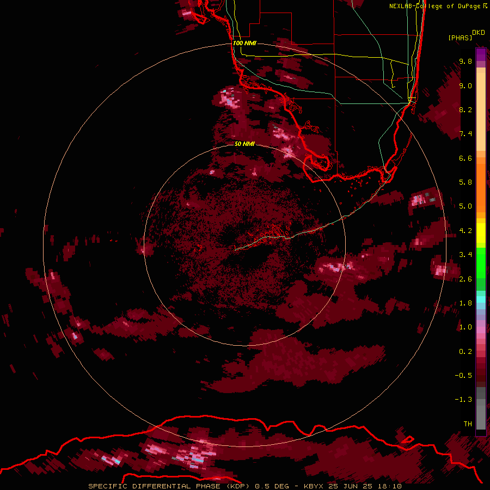
Task: Click the KBYX station identifier in the footer
Action: pos(314,486)
